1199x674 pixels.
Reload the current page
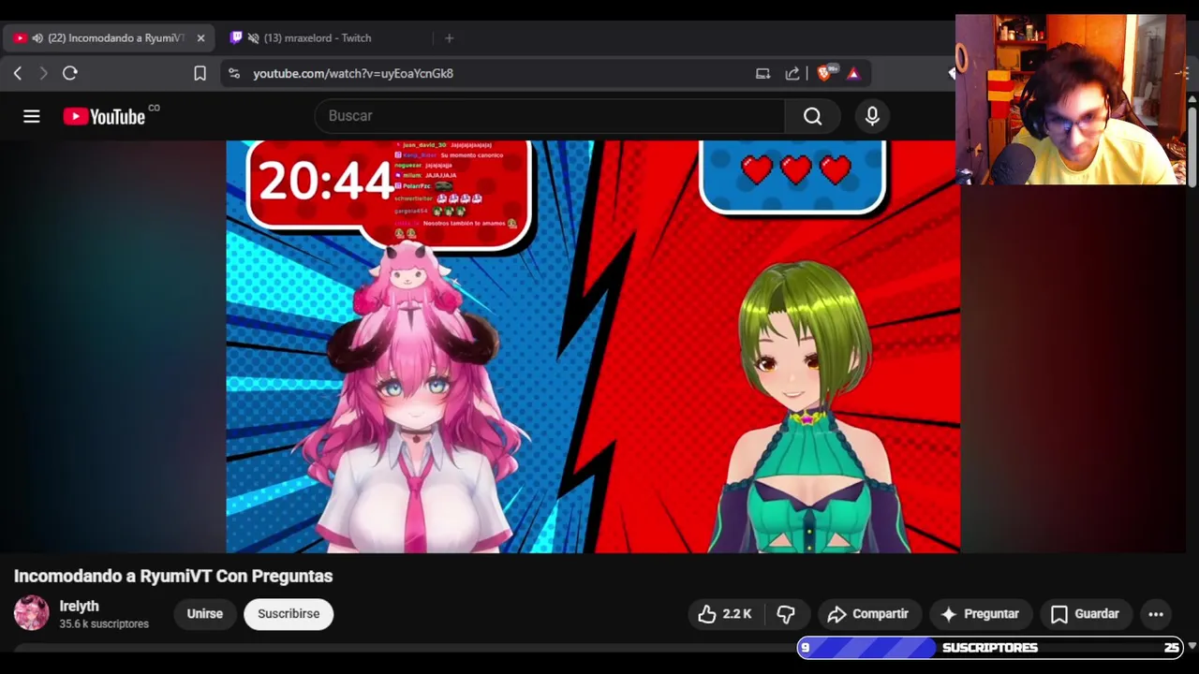pos(70,73)
